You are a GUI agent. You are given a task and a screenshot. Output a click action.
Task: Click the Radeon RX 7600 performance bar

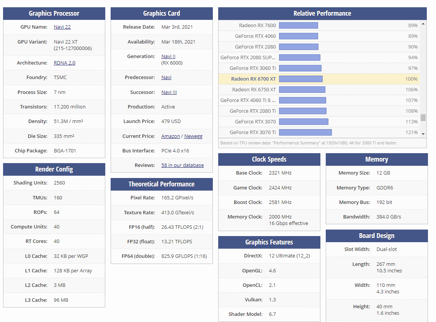(298, 26)
